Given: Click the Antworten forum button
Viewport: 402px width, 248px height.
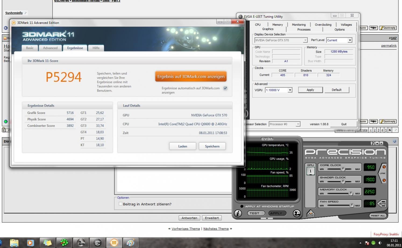Looking at the screenshot, I should click(189, 218).
